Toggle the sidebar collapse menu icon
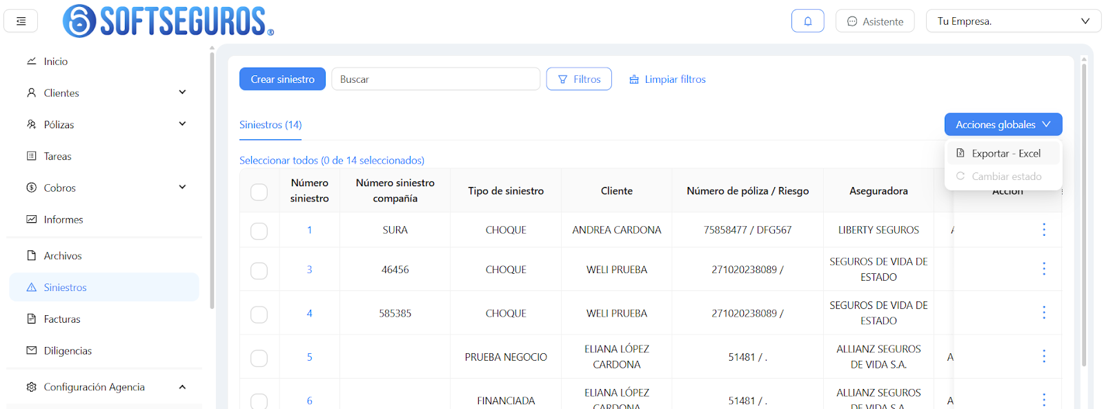Image resolution: width=1104 pixels, height=409 pixels. (x=21, y=21)
